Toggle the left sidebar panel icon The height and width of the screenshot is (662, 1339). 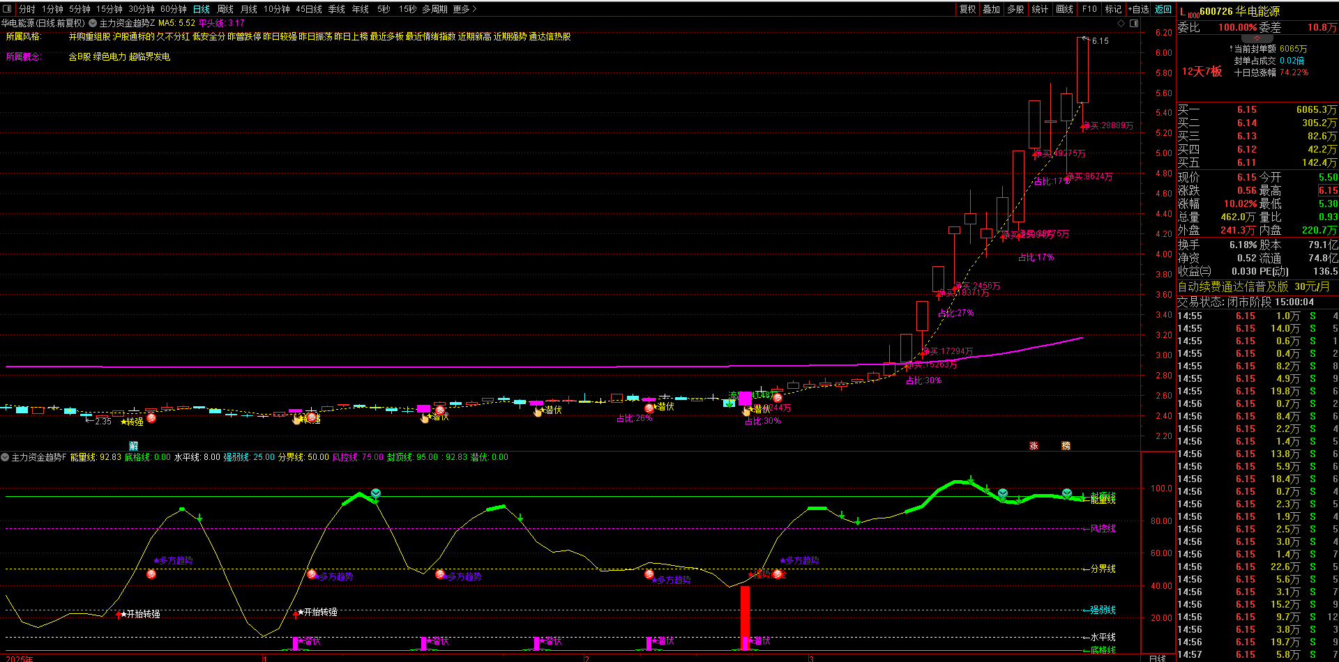pyautogui.click(x=8, y=9)
